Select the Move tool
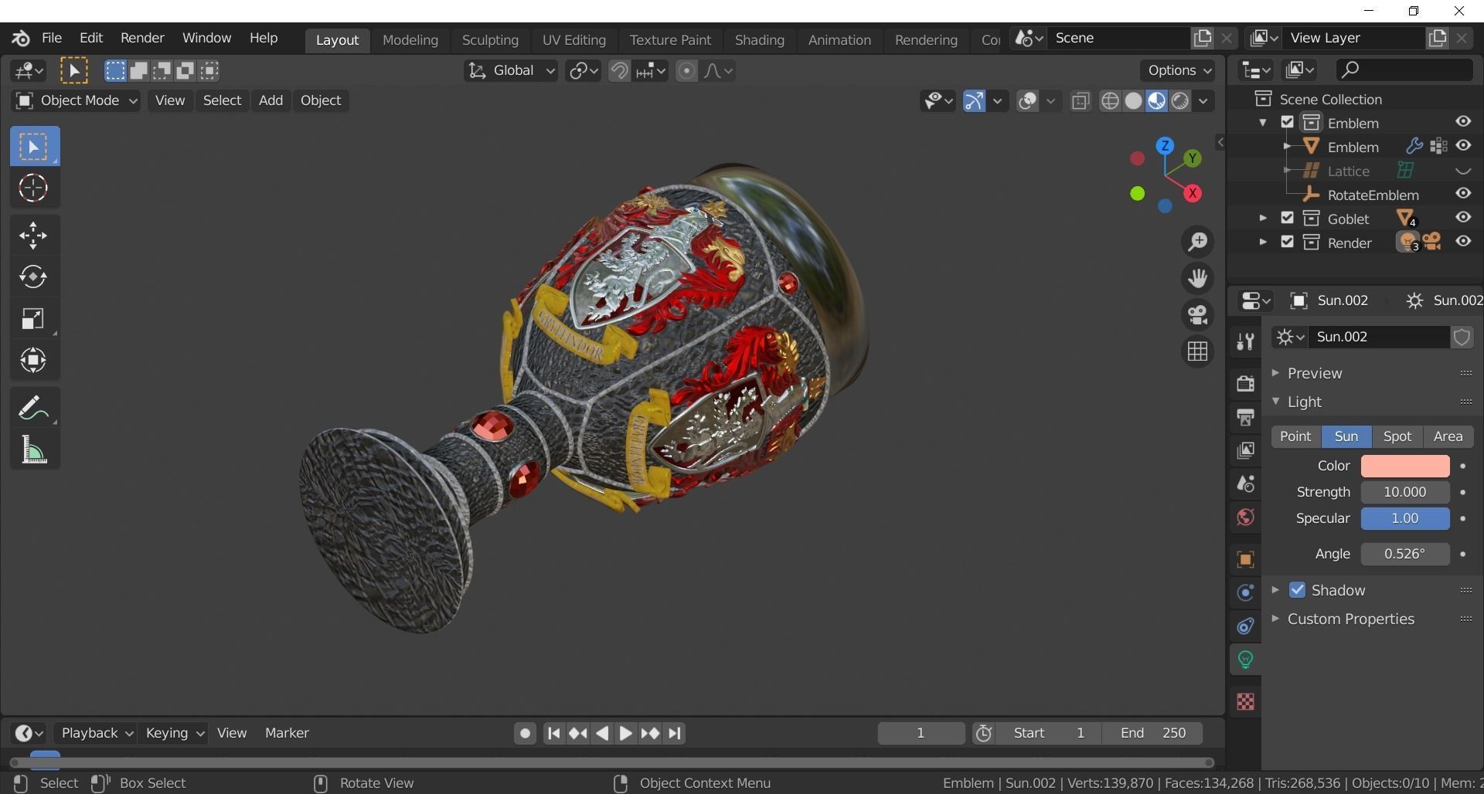 (33, 236)
